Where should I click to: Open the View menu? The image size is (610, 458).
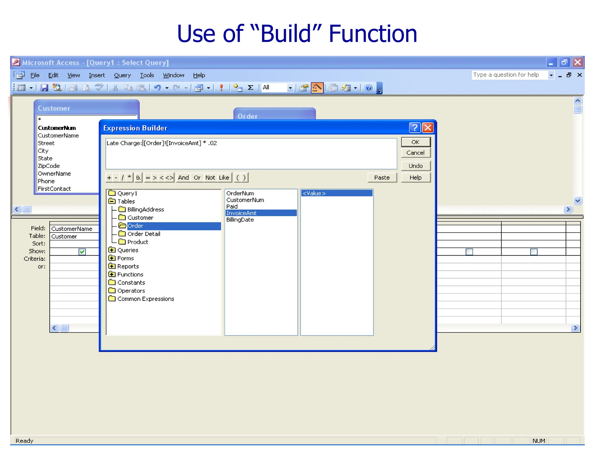tap(74, 75)
